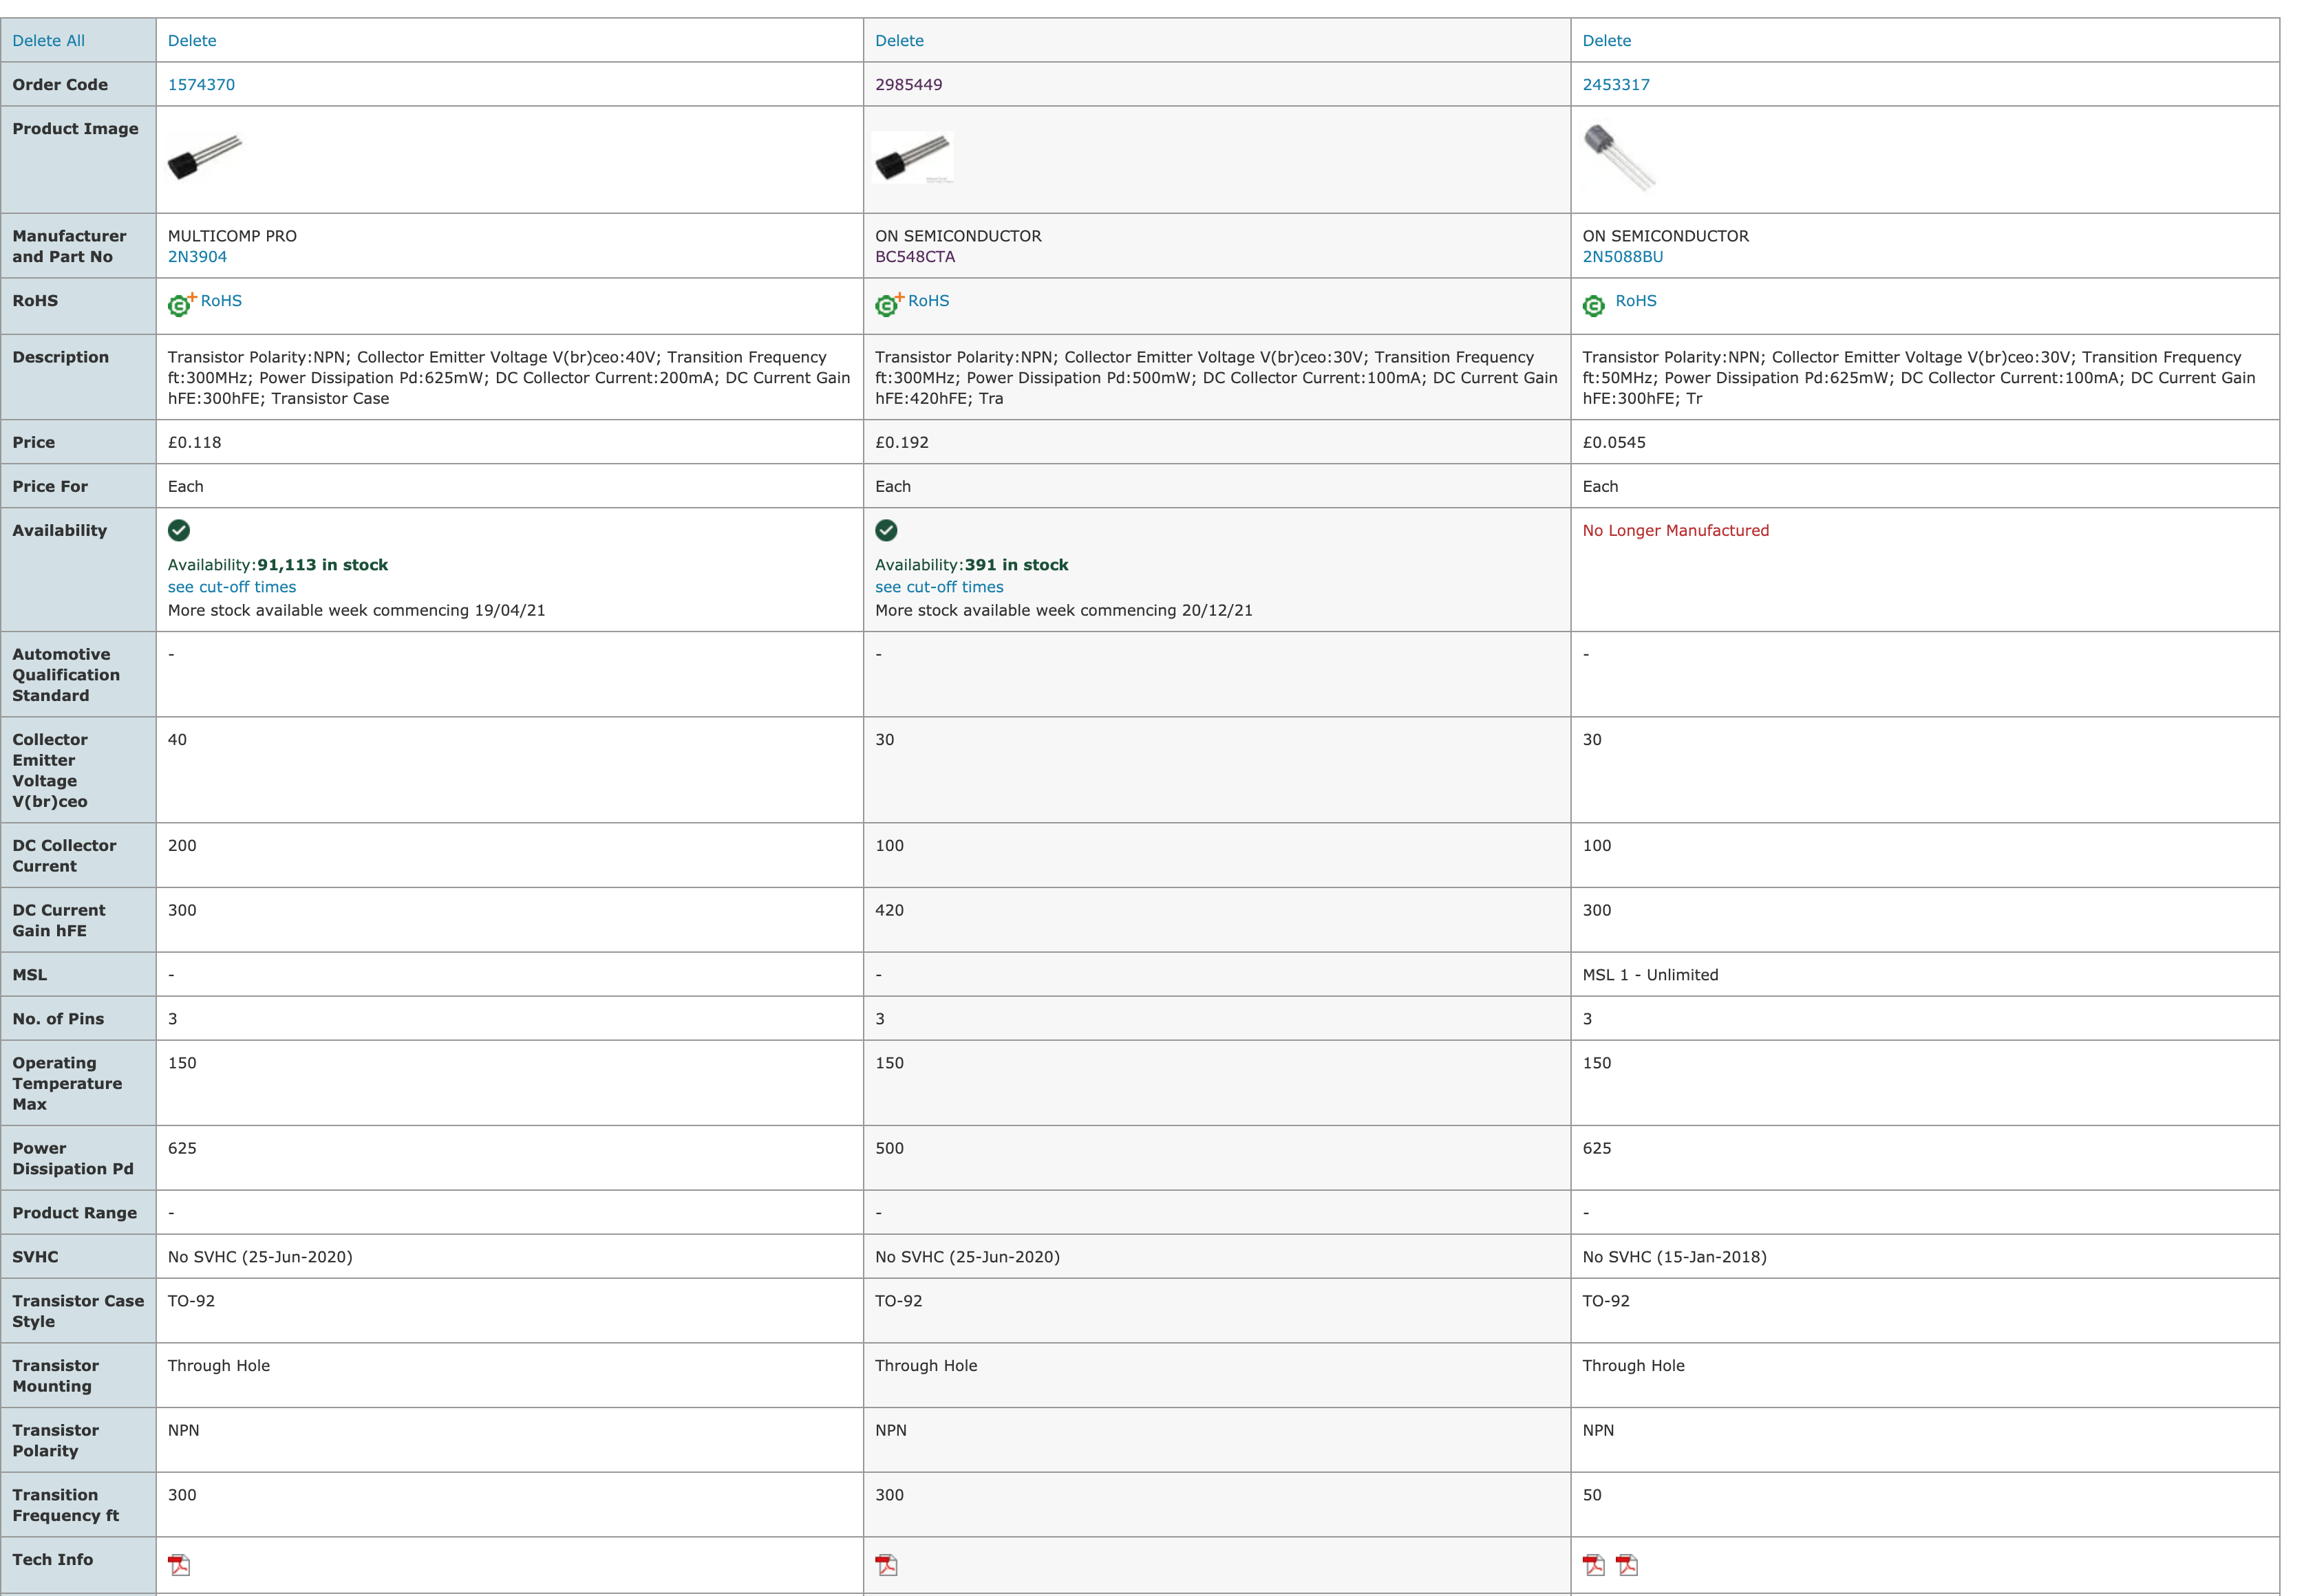Click MULTICOMP PRO manufacturer name
Image resolution: width=2315 pixels, height=1596 pixels.
[x=232, y=236]
